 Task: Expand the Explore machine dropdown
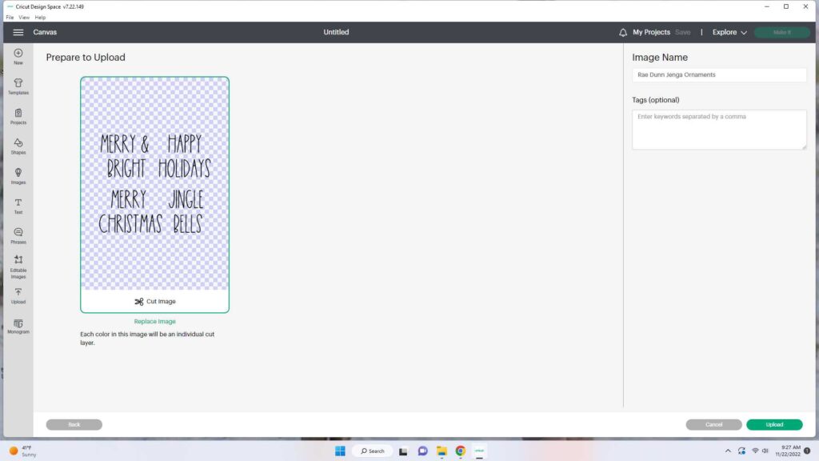click(729, 32)
